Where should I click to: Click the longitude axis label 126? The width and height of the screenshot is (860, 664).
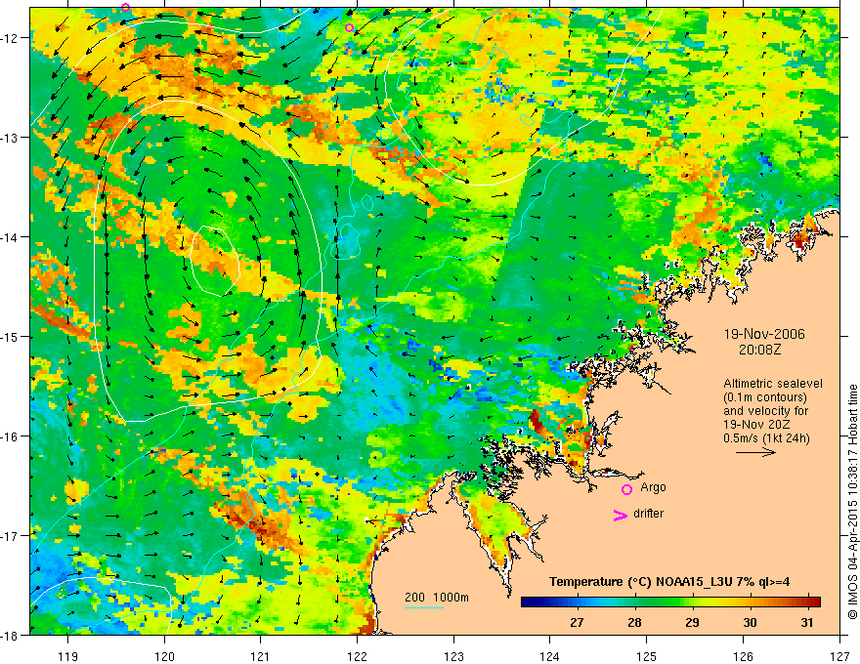point(743,656)
